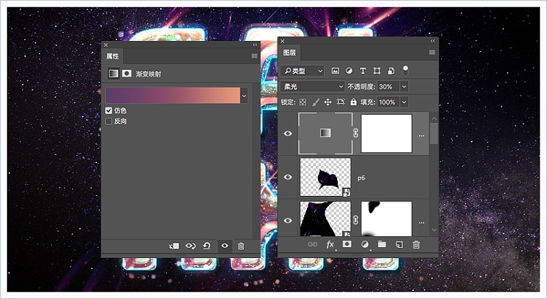Delete layer using Layers panel trash icon
Screen dimensions: 547x299
[416, 244]
